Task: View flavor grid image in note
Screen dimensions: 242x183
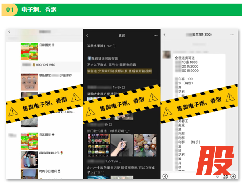Action: (x=98, y=145)
